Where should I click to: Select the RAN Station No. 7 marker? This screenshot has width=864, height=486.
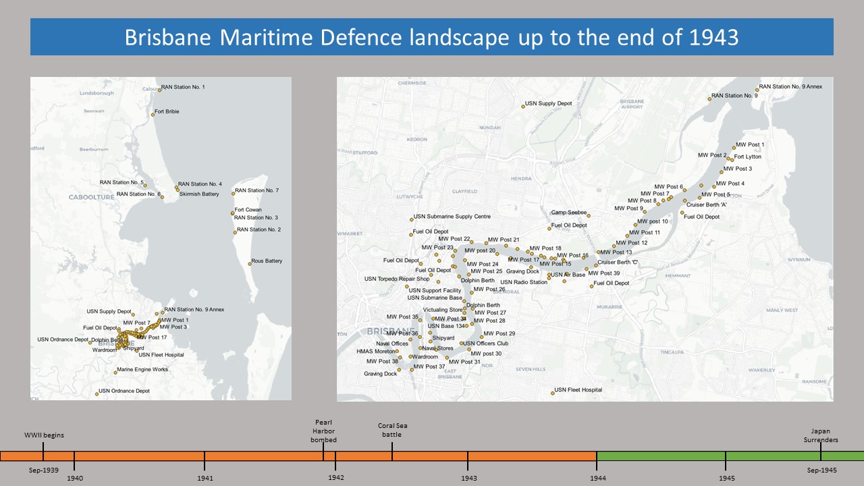[x=234, y=193]
